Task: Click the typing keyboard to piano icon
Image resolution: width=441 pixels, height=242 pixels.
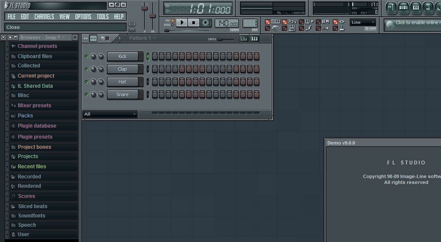Action: coord(276,22)
